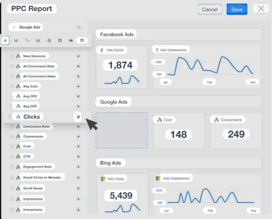The height and width of the screenshot is (219, 272).
Task: Select the bar chart widget type
Action: (x=38, y=40)
